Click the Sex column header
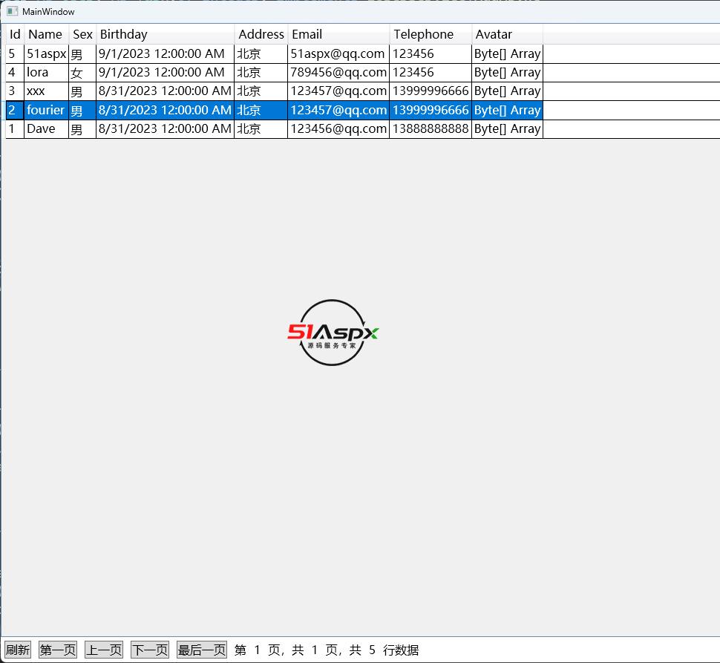 click(82, 34)
